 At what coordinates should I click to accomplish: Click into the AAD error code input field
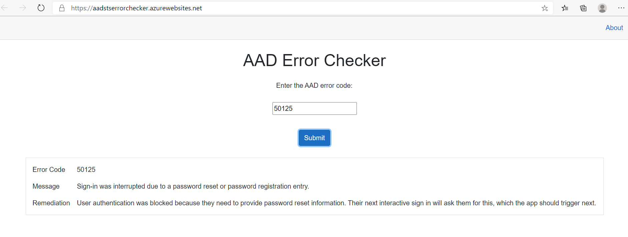[x=314, y=108]
